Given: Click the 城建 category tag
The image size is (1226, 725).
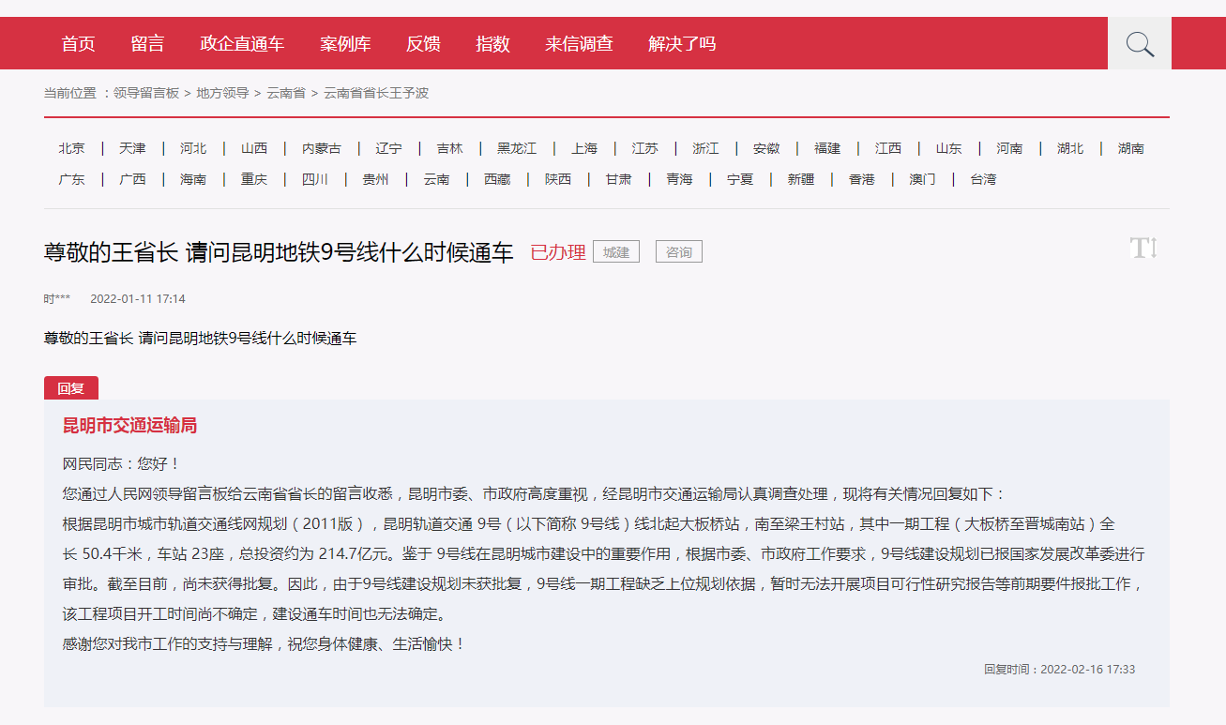Looking at the screenshot, I should tap(616, 252).
